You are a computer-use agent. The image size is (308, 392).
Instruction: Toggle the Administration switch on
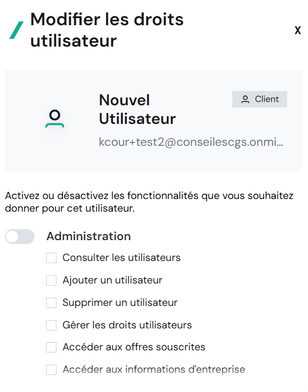(20, 236)
